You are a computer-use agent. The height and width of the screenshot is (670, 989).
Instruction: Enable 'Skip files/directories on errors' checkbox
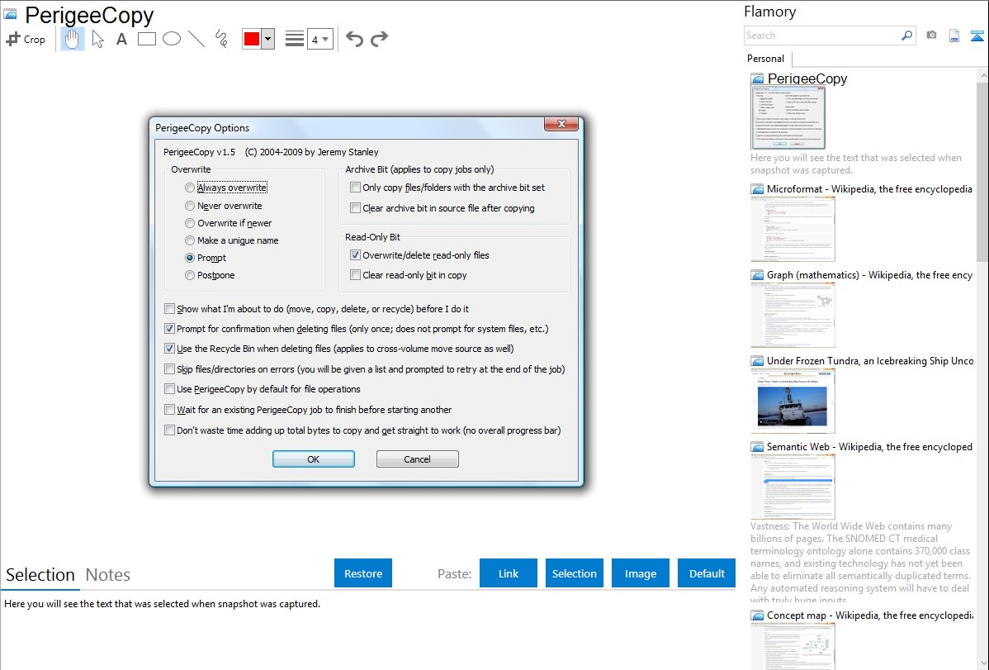[170, 369]
